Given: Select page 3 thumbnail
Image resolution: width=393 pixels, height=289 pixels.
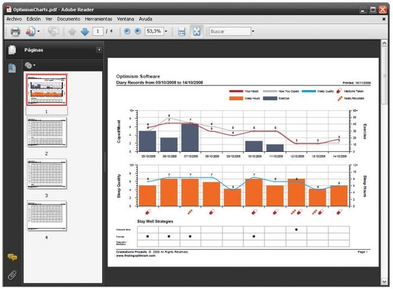Looking at the screenshot, I should pyautogui.click(x=47, y=174).
